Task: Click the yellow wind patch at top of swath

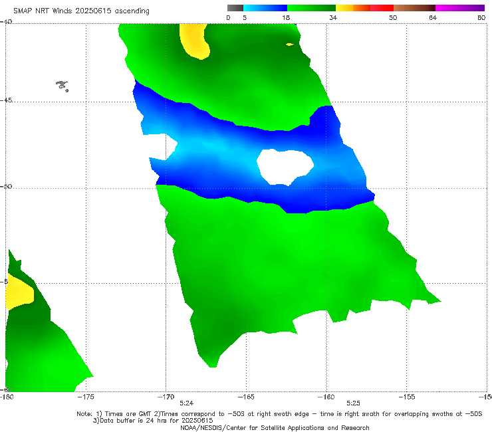Action: click(x=194, y=41)
